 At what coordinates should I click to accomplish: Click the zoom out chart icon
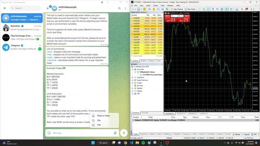[217, 9]
